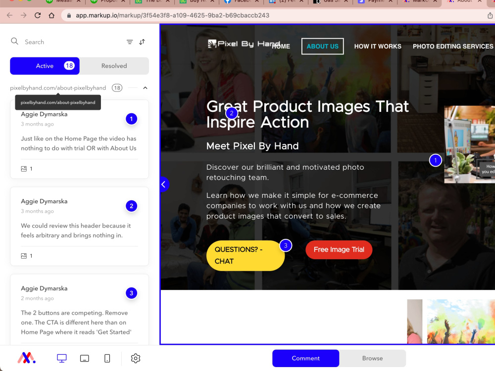Collapse the sidebar with the blue chevron
495x371 pixels.
(x=164, y=185)
